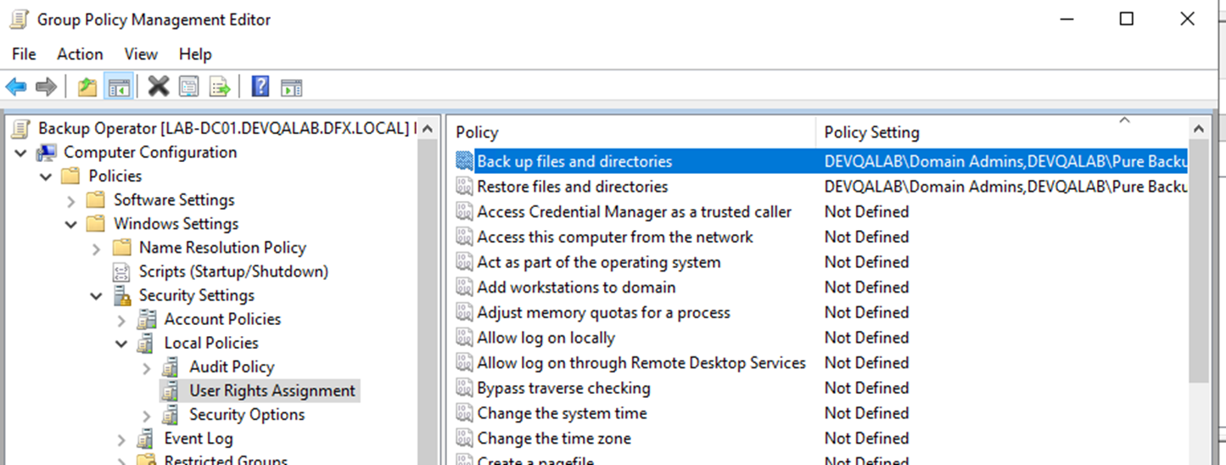This screenshot has width=1226, height=465.
Task: Go up one level with folder icon
Action: click(87, 87)
